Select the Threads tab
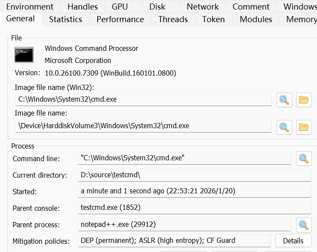The height and width of the screenshot is (252, 317). [173, 19]
